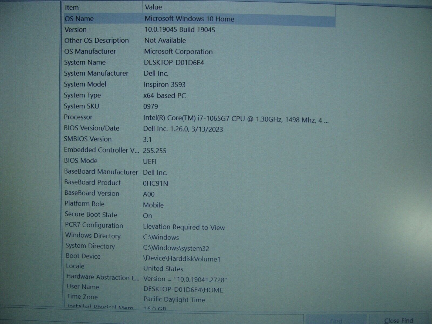Click the Dell Inc. 1.26.0, 3/13/2023 value

[183, 129]
